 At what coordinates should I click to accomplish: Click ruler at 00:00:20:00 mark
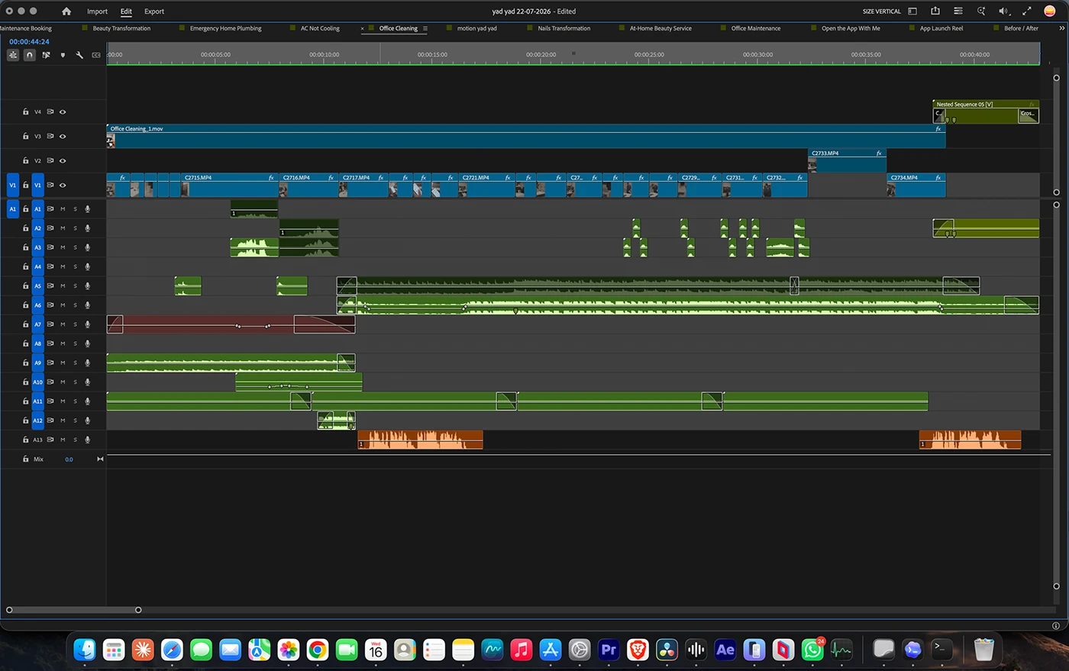click(541, 55)
